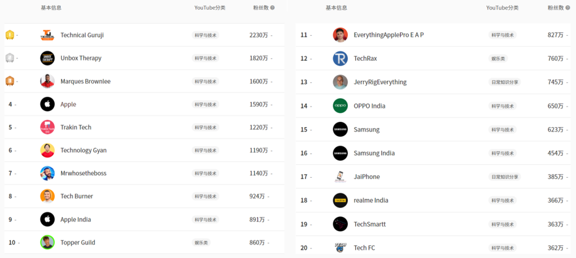Click the silver rank 2 medal badge
576x258 pixels.
10,59
